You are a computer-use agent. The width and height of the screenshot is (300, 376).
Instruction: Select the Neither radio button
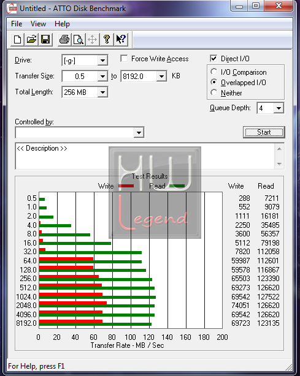pos(213,92)
